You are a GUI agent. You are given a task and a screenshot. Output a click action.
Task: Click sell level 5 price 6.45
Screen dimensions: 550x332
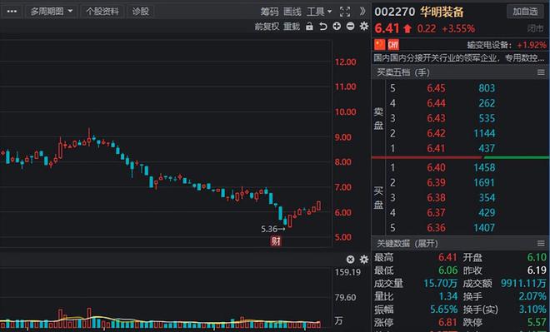coord(436,88)
